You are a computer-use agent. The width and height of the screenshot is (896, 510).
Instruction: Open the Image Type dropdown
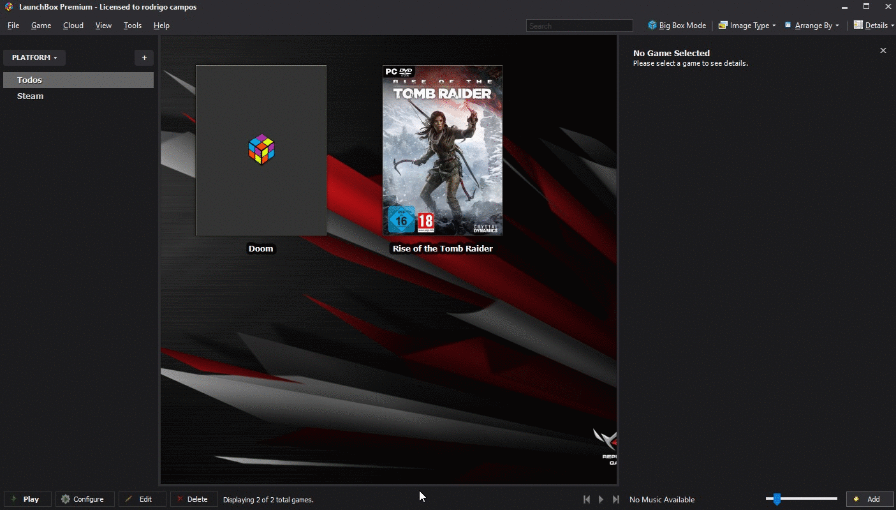(x=747, y=26)
